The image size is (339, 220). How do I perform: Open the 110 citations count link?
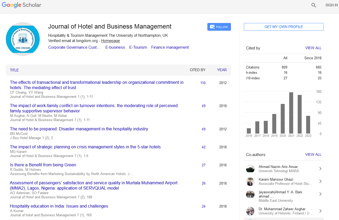pos(203,83)
